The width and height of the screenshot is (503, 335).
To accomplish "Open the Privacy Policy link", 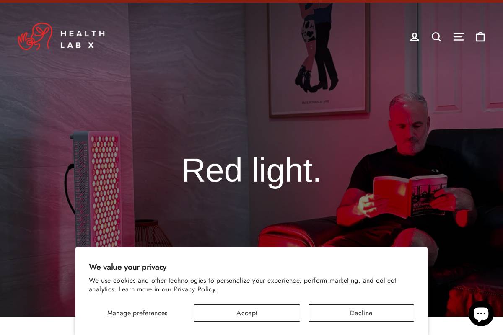I will click(x=195, y=289).
